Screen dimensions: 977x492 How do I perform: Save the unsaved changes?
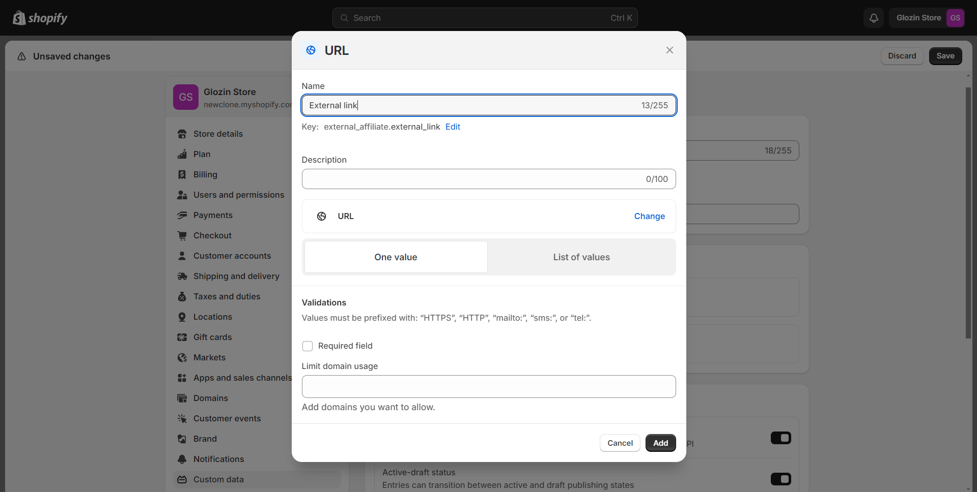[x=945, y=56]
